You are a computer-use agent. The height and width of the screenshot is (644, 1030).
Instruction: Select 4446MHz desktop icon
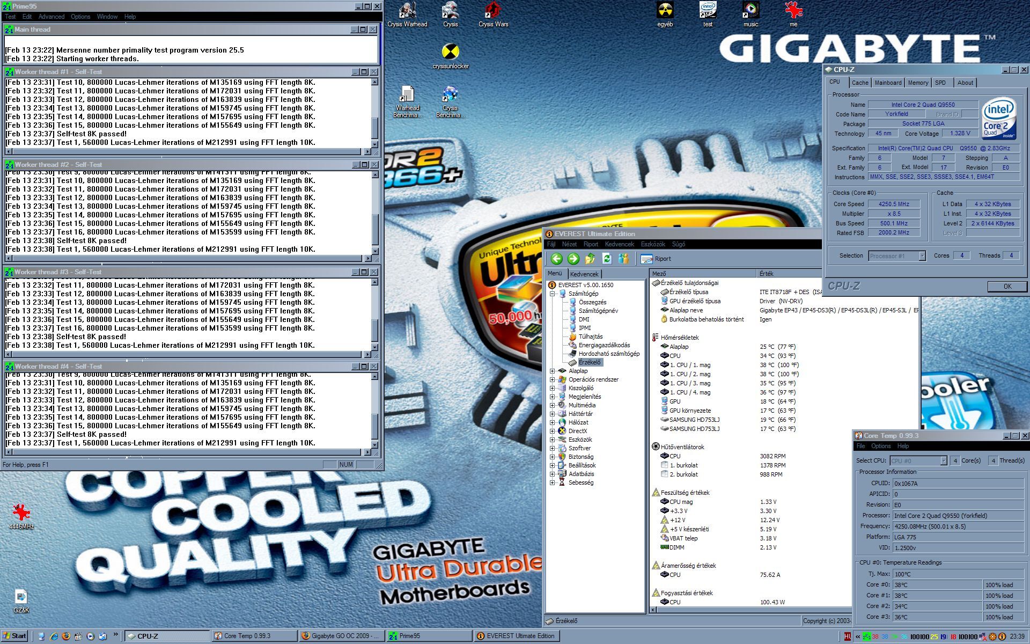pos(21,517)
